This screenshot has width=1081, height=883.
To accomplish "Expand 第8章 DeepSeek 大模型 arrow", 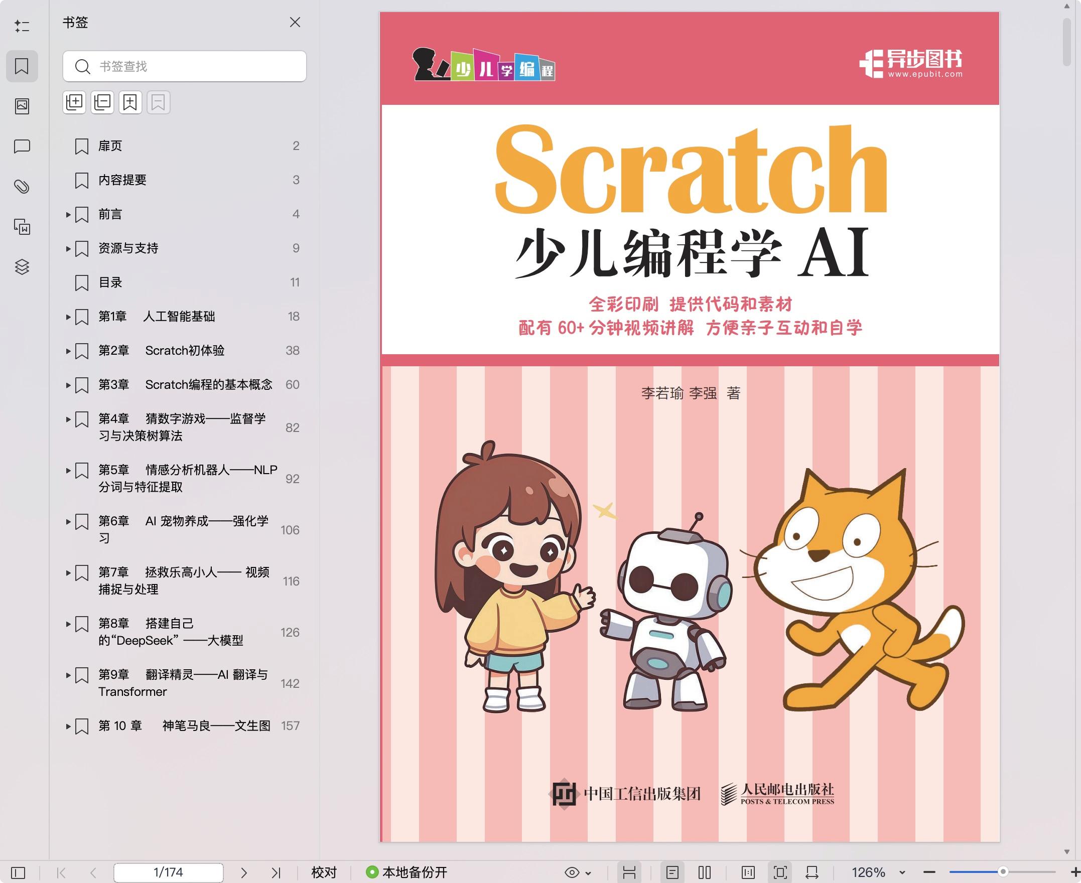I will [x=68, y=624].
